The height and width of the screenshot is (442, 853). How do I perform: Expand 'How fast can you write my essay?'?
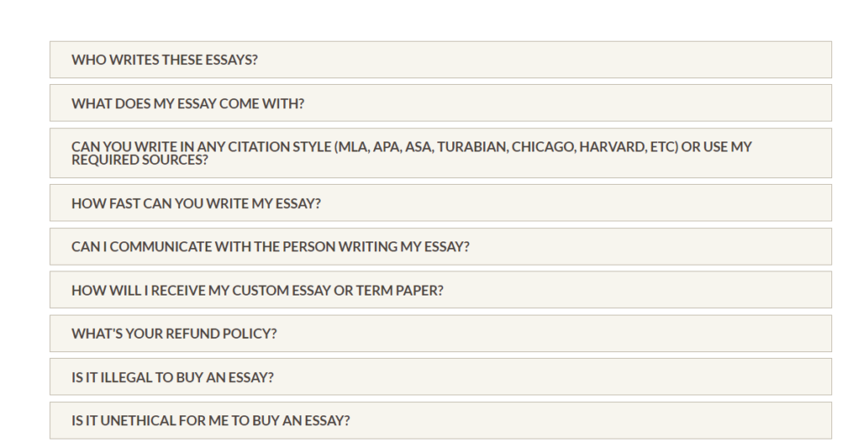441,203
